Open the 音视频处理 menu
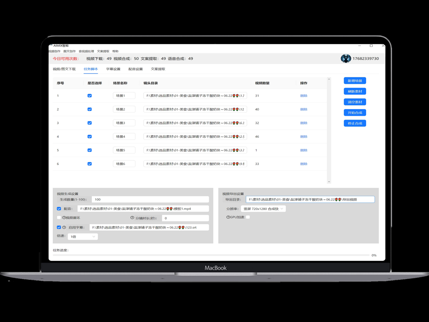The height and width of the screenshot is (322, 429). [x=86, y=52]
